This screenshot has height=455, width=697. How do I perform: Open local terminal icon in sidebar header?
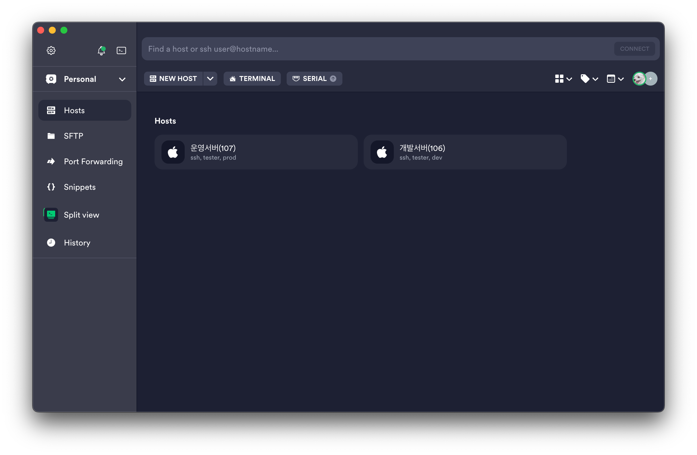(121, 50)
